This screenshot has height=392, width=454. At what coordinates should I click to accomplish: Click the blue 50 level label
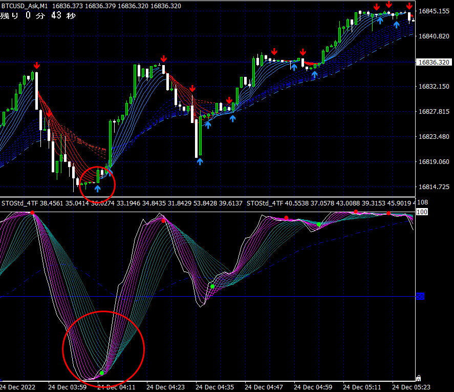tap(420, 296)
